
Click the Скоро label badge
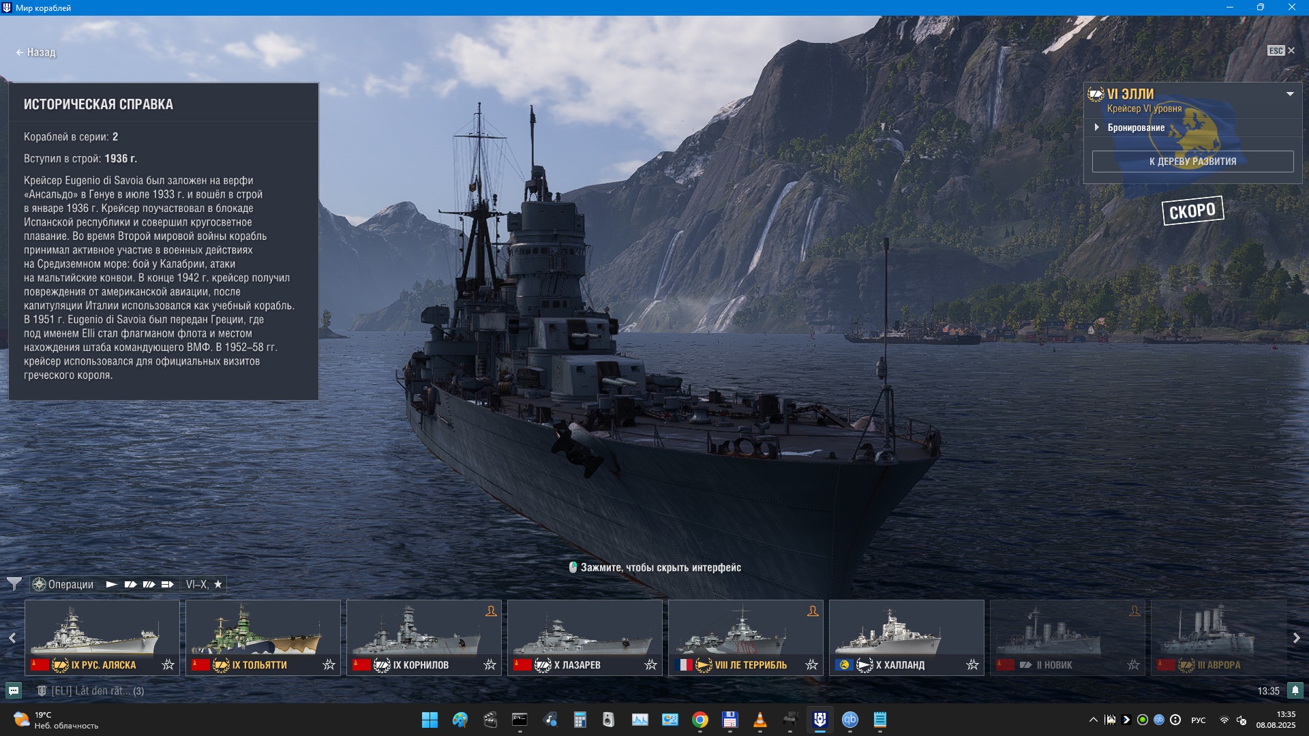coord(1192,211)
